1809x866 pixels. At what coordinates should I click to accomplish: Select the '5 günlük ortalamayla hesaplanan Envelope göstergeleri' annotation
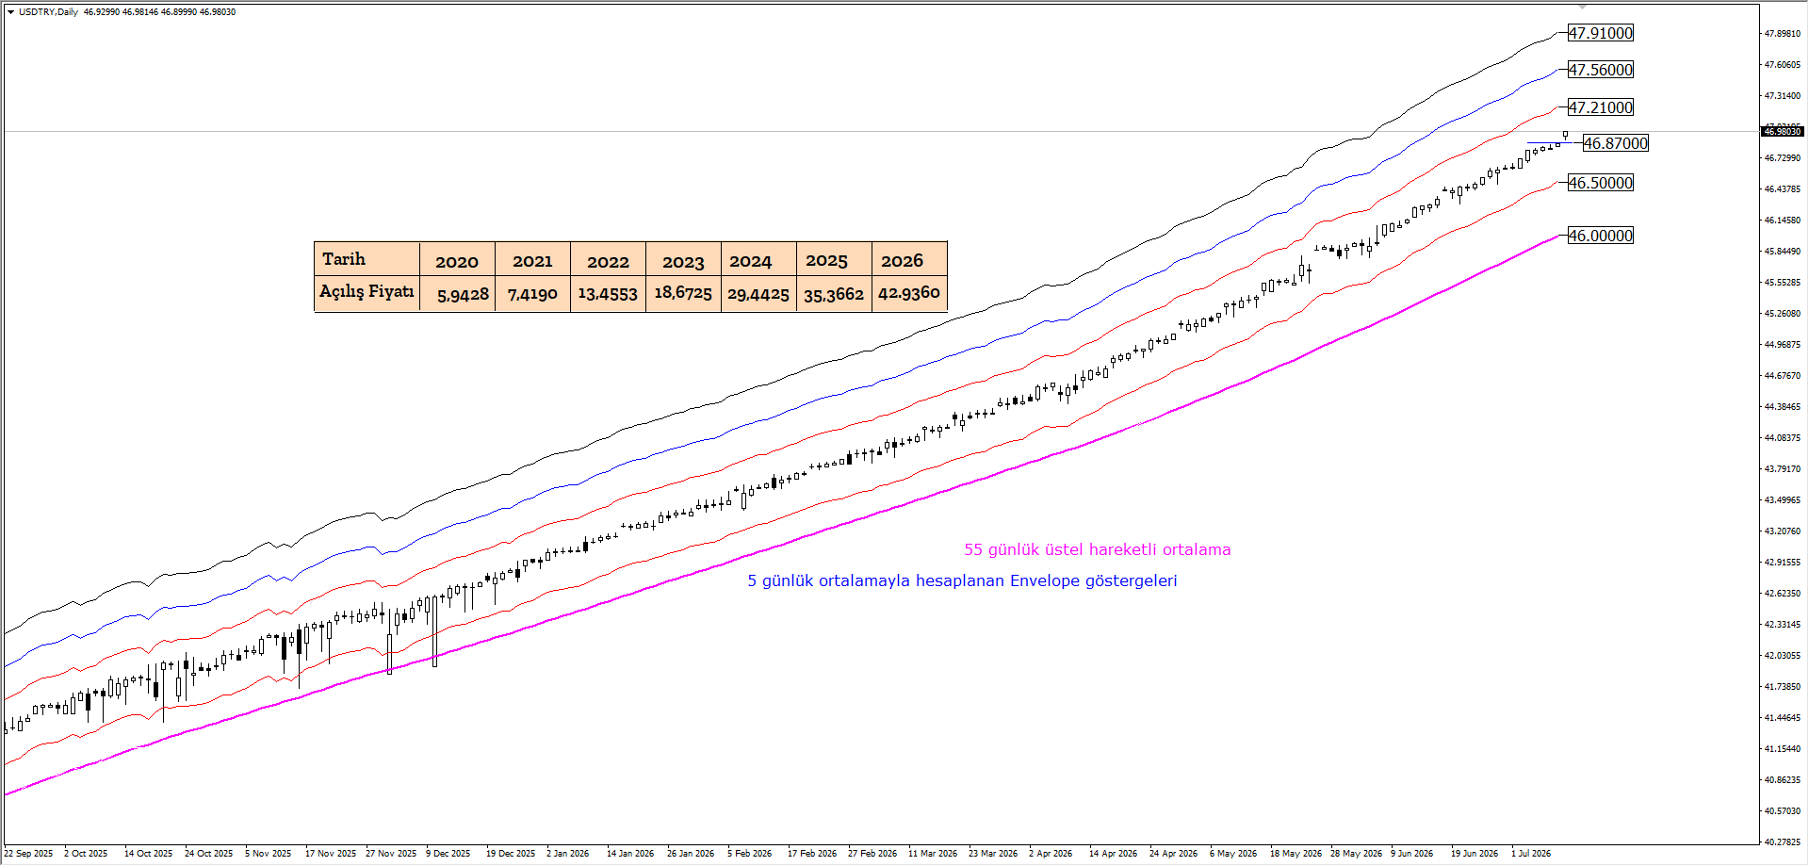962,580
